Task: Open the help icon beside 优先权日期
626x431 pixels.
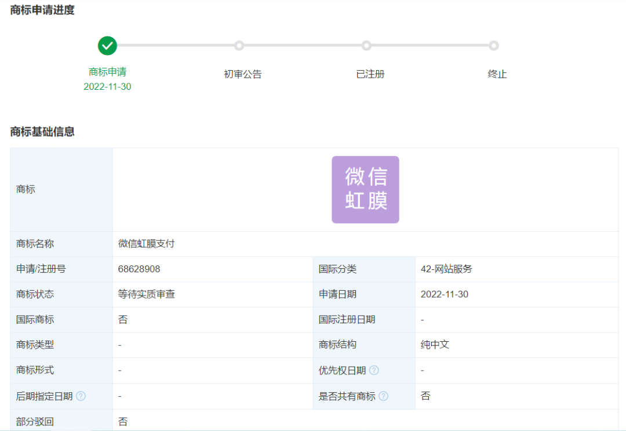Action: click(374, 370)
